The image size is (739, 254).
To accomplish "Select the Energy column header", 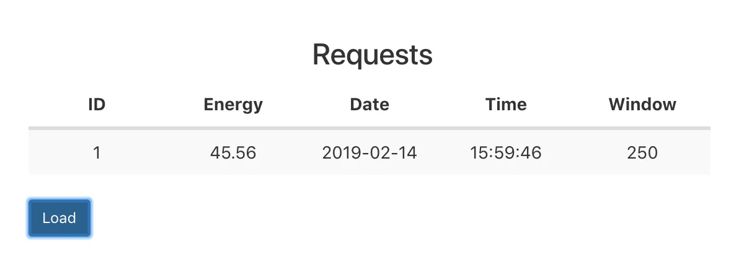I will pos(233,105).
